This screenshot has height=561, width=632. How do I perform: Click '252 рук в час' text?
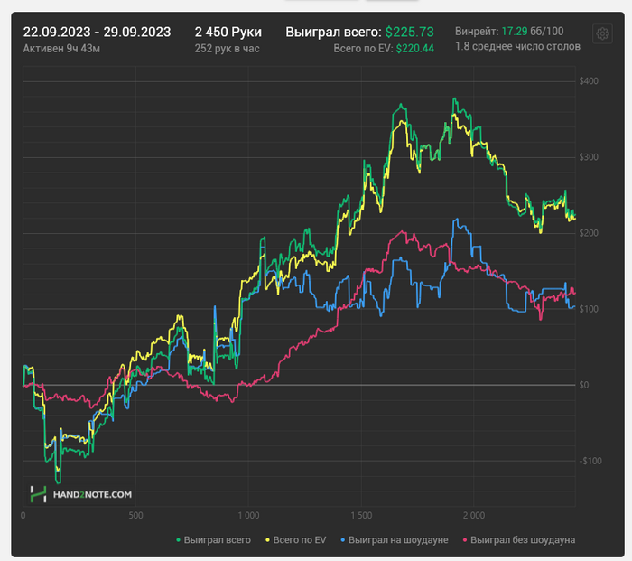coord(227,49)
